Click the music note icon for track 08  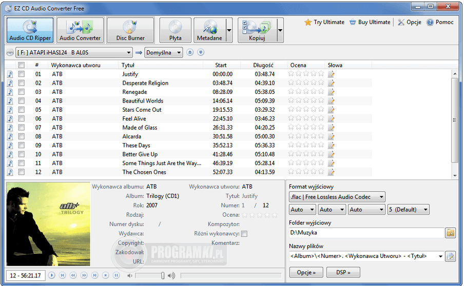click(10, 136)
